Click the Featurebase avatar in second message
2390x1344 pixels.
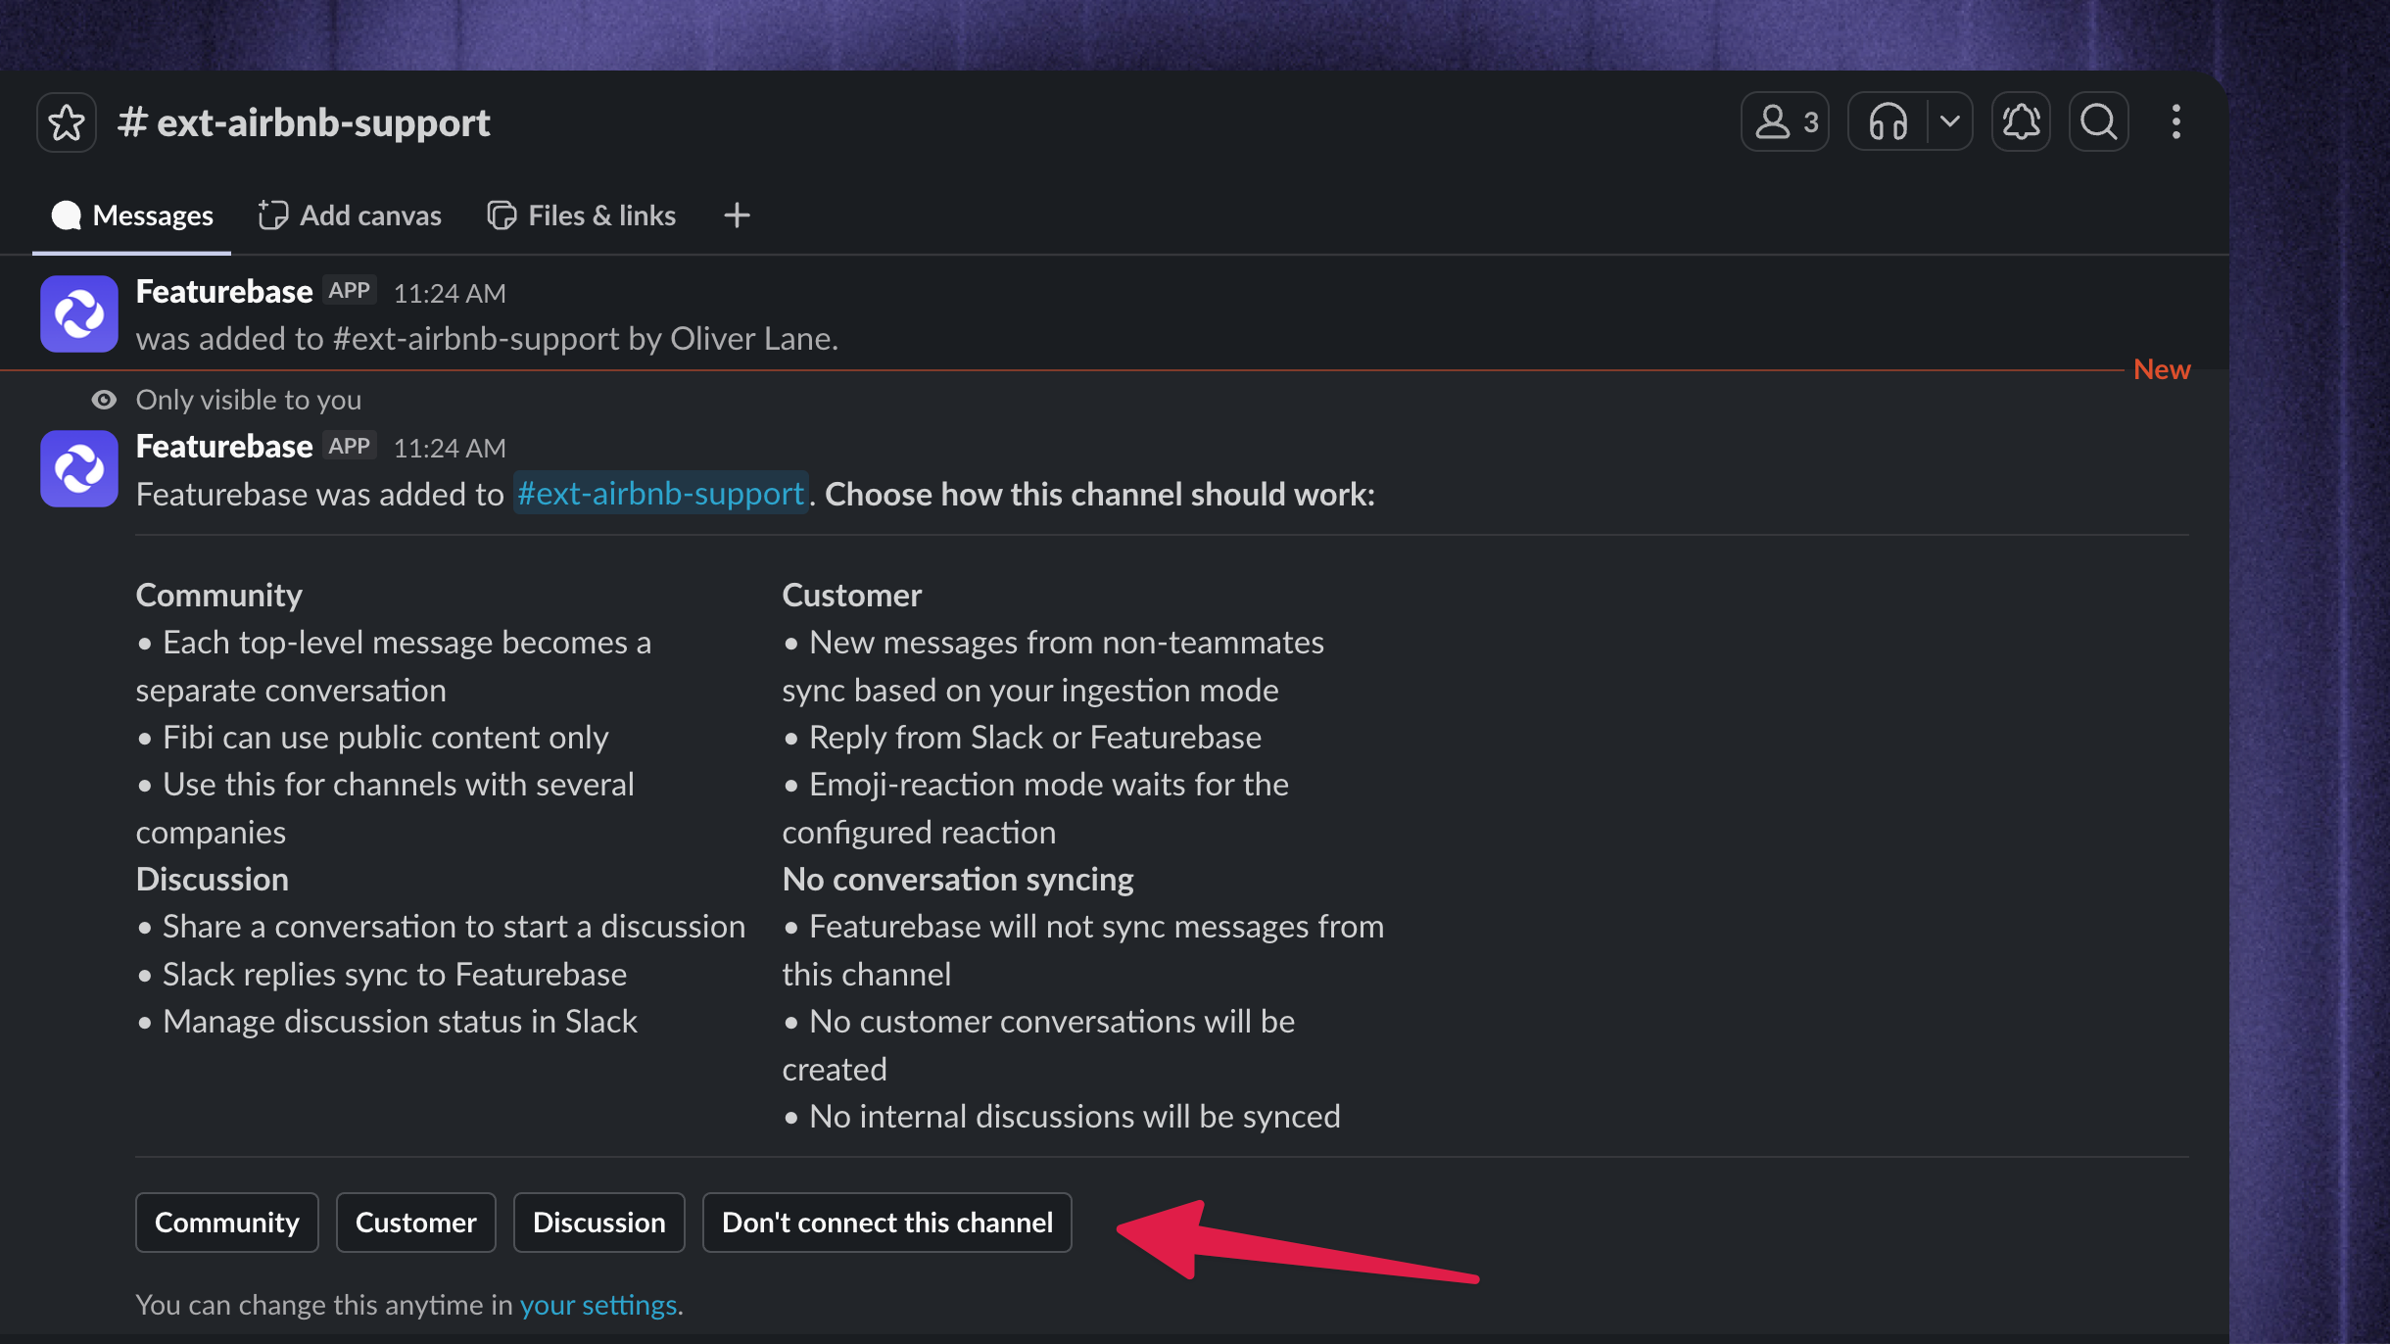79,468
